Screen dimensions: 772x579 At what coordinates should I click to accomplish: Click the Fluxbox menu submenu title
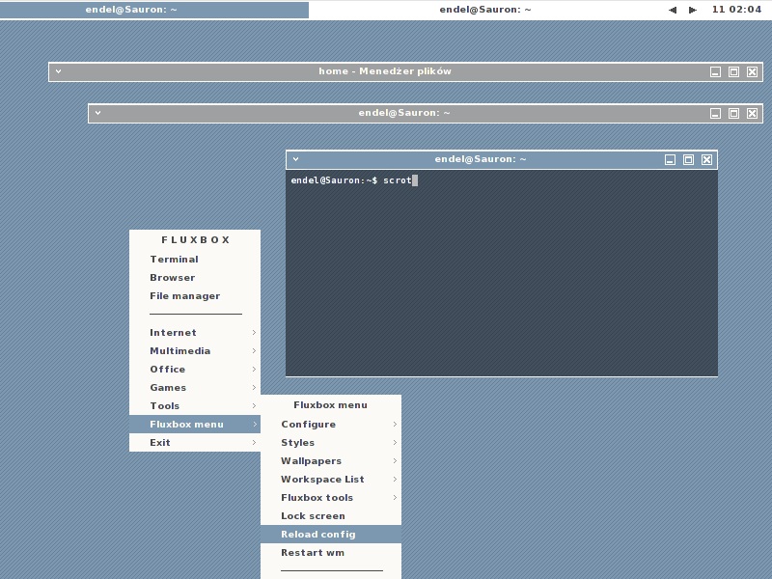(330, 405)
